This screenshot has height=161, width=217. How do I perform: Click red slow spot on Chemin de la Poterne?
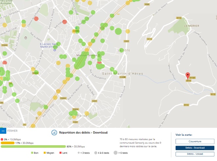36,19
